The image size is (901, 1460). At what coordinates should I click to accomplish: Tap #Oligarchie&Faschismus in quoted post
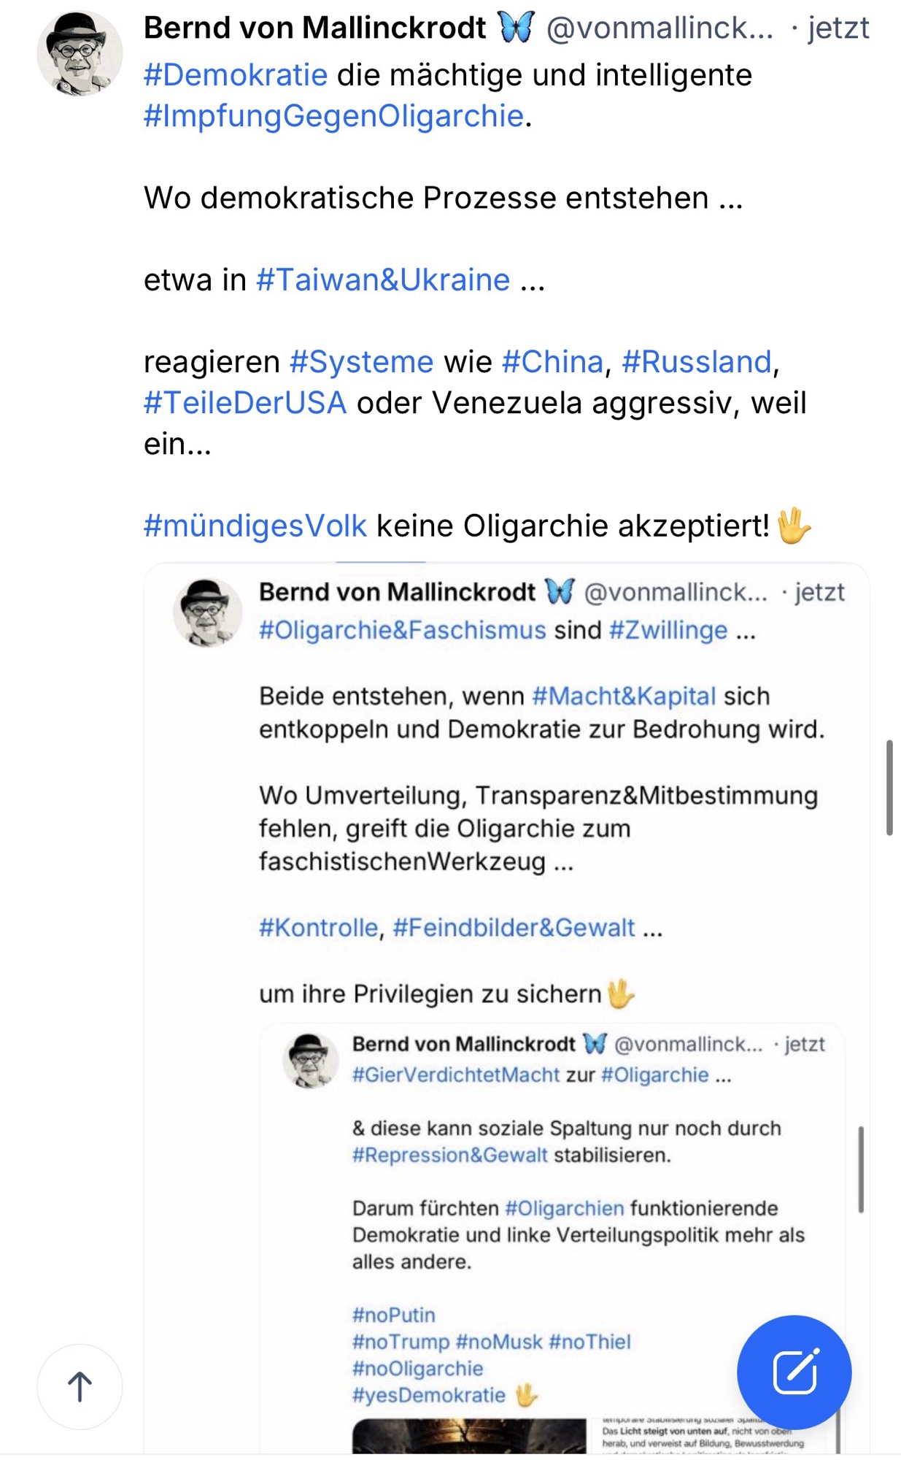click(402, 630)
